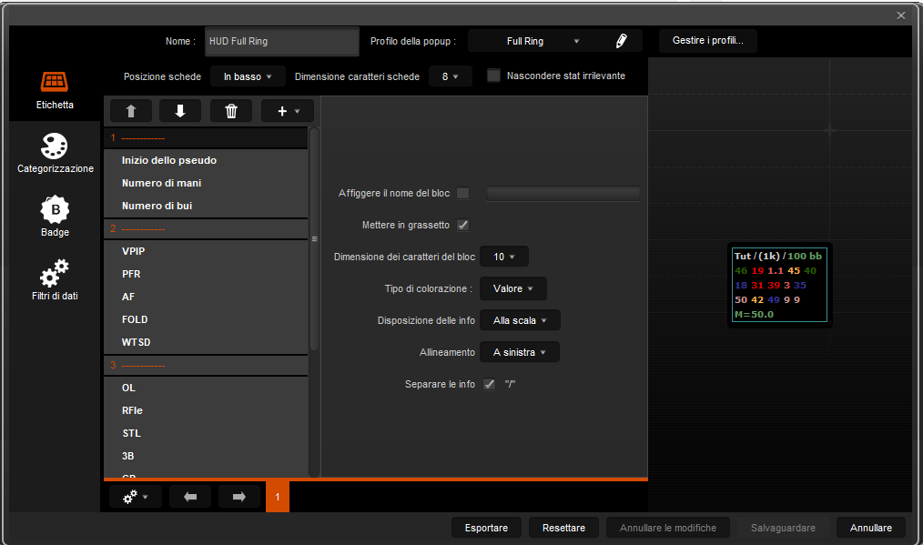Screen dimensions: 923x545
Task: Toggle Nascondere stat irrilevante checkbox
Action: 494,76
